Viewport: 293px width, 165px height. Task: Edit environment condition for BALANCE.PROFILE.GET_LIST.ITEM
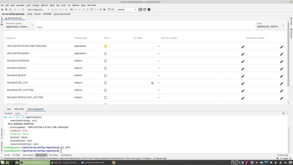pos(282,98)
